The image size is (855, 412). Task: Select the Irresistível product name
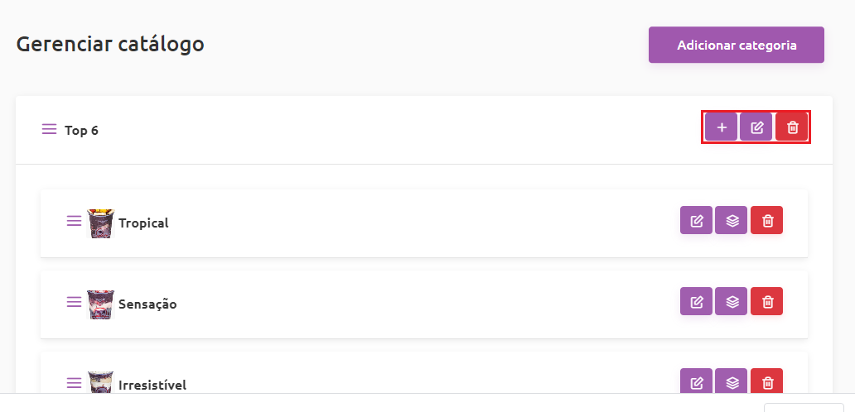tap(152, 385)
